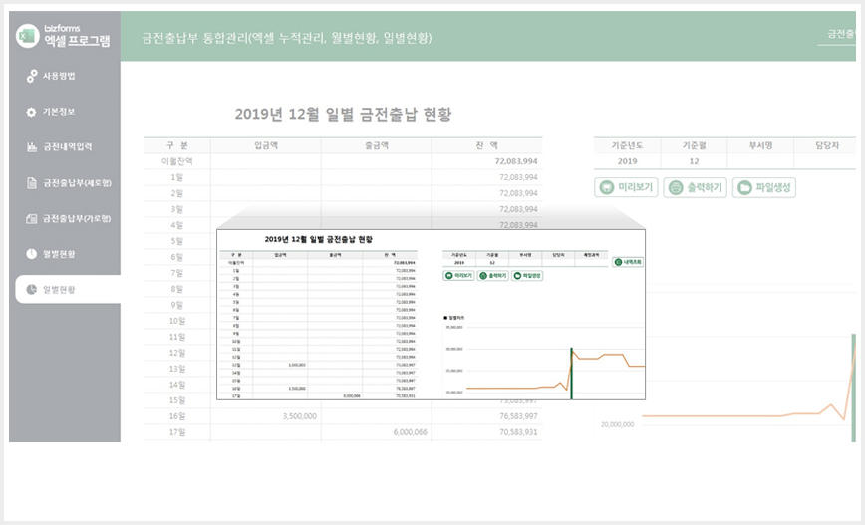This screenshot has width=865, height=525.
Task: Click the 입금액 column header
Action: point(266,145)
